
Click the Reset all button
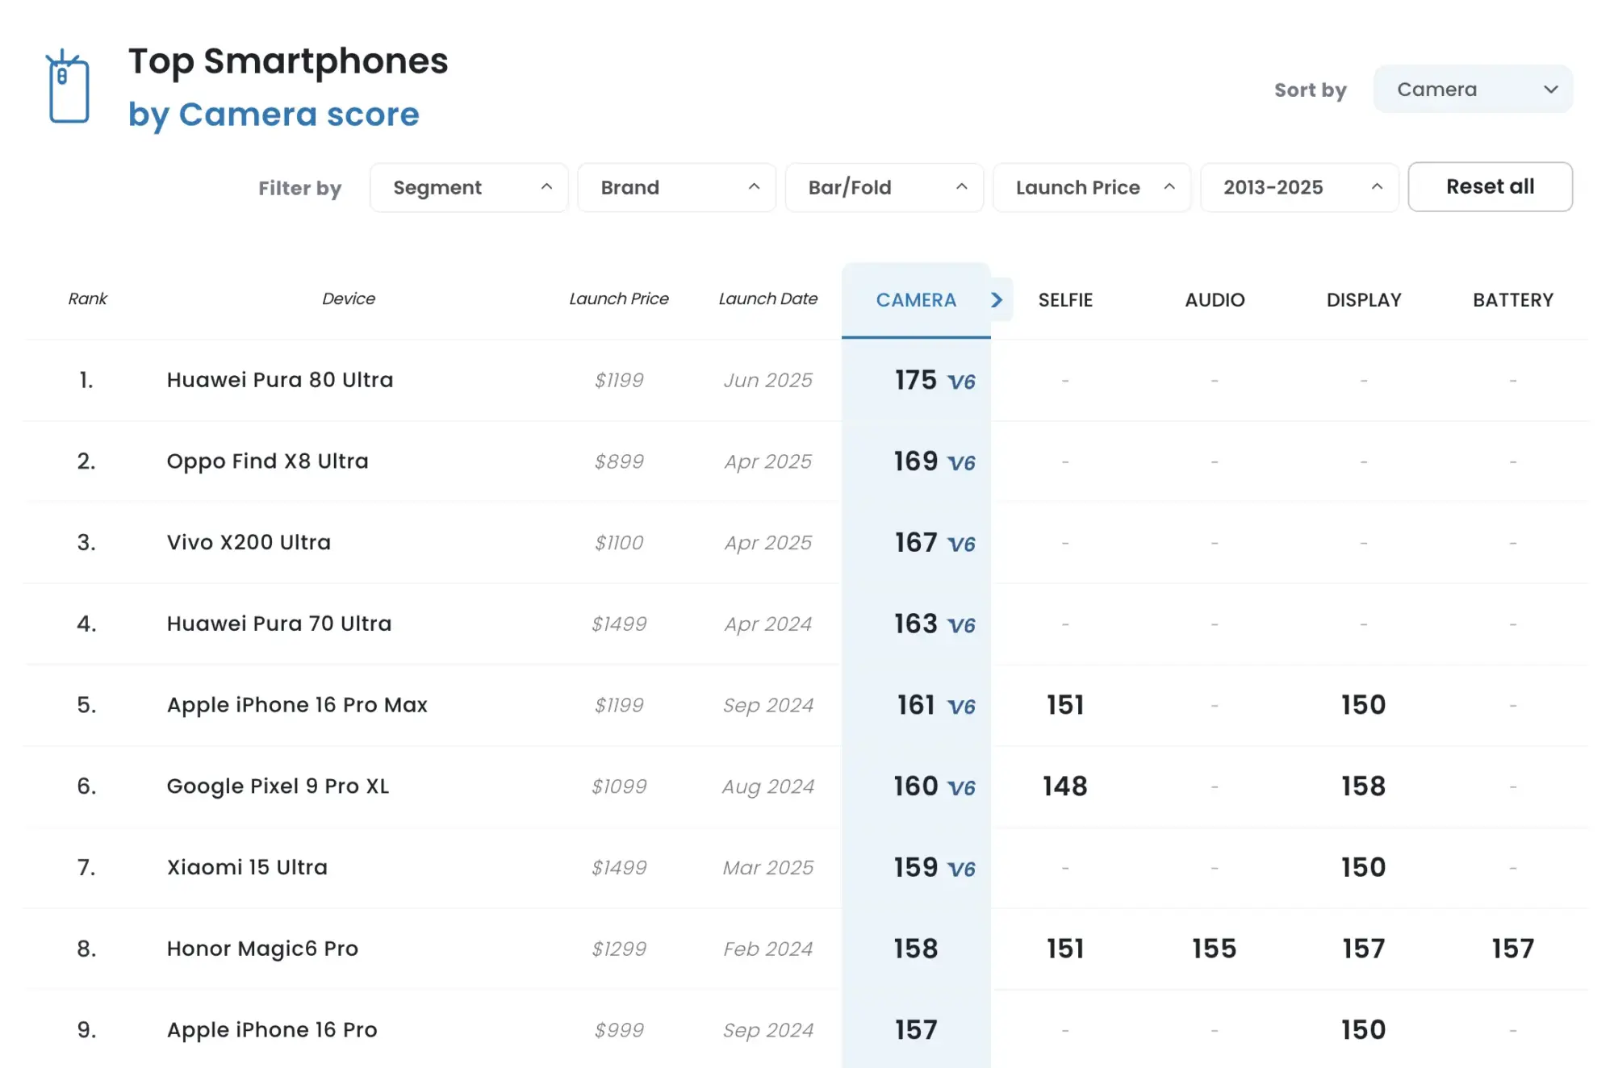tap(1491, 186)
